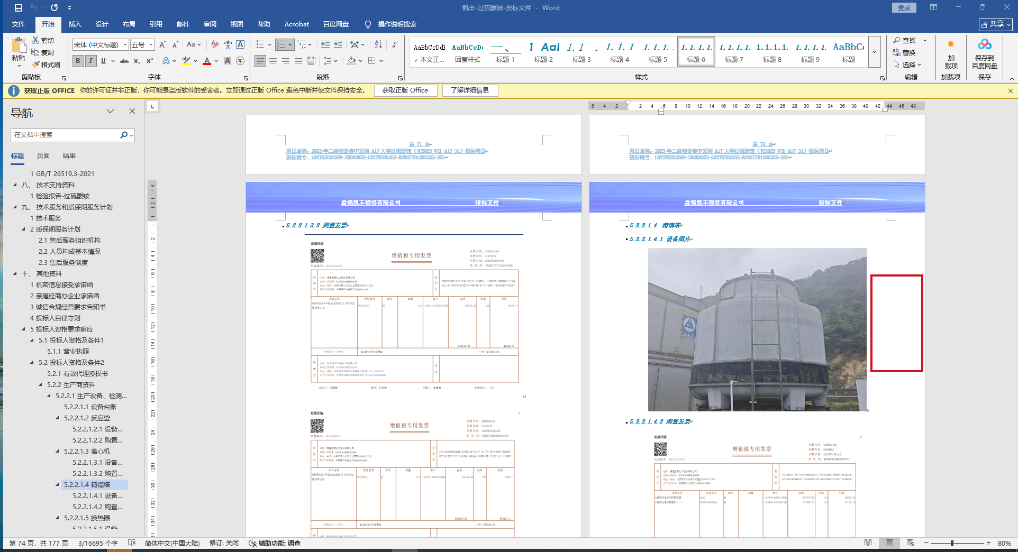Open the 加载项 add-ins button
The image size is (1018, 552).
click(x=951, y=54)
